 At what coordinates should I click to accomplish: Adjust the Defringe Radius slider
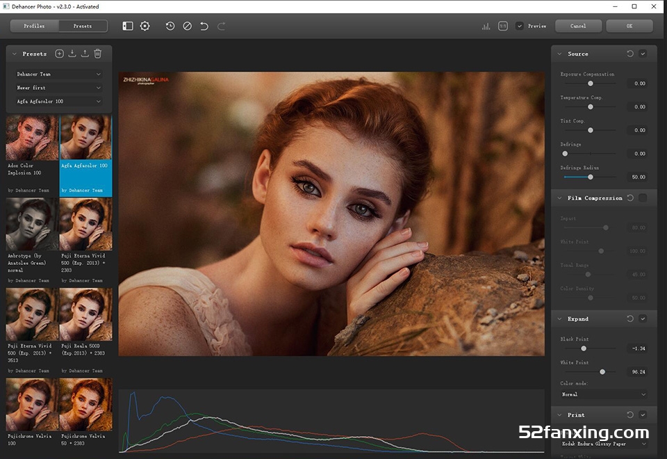(x=590, y=177)
